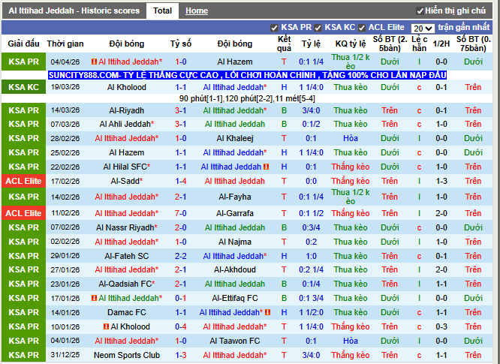Select Thắng kèo result in Al Hilal row
The image size is (500, 364).
[351, 167]
